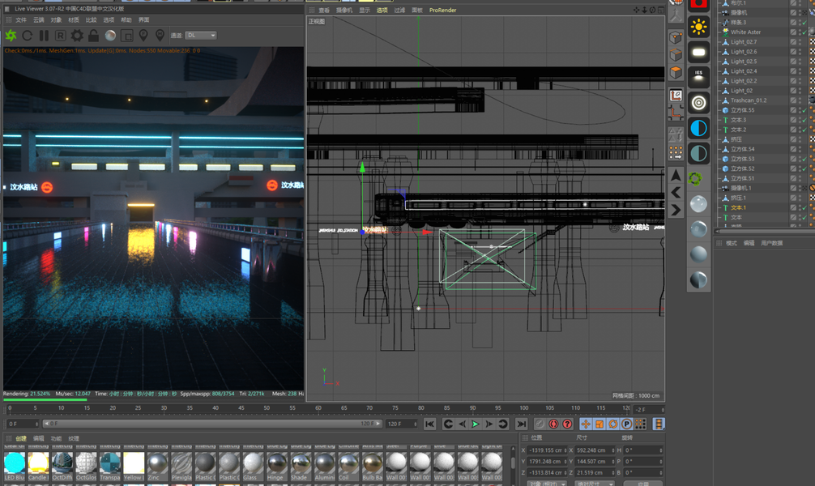Enable the texture axis tool icon

click(x=676, y=95)
